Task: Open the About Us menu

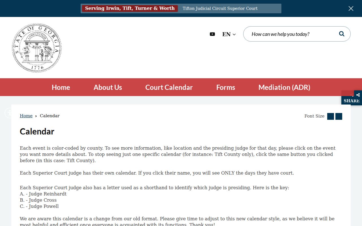Action: [x=108, y=87]
